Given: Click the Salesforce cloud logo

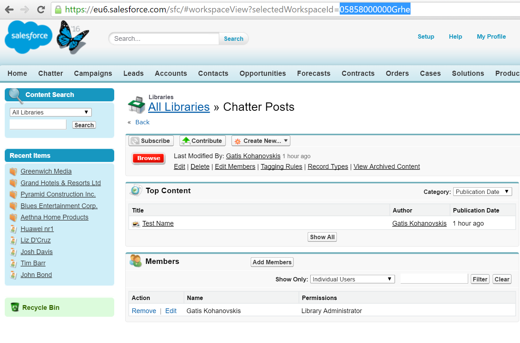Looking at the screenshot, I should pos(28,37).
